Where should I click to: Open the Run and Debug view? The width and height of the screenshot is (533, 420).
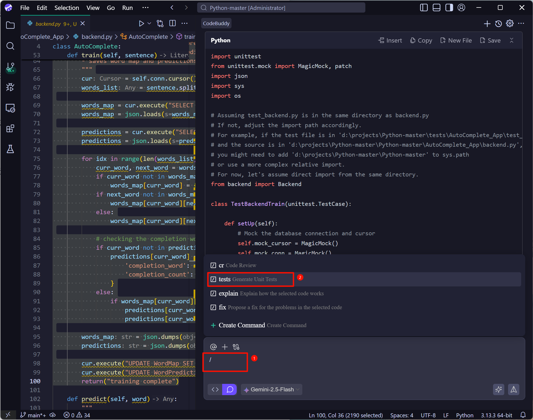point(10,87)
